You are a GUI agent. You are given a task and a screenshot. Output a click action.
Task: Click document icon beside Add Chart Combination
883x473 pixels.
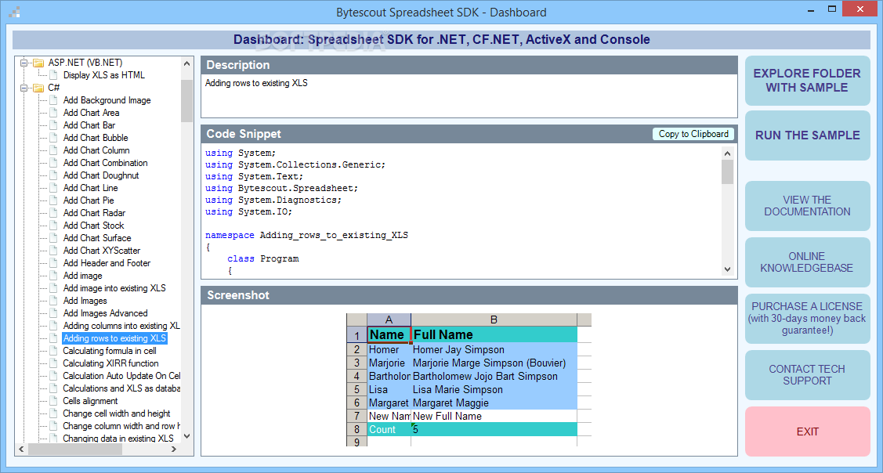(x=53, y=163)
